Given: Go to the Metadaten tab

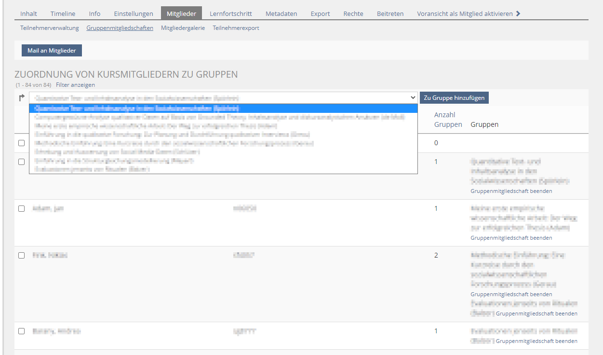Looking at the screenshot, I should (x=281, y=14).
